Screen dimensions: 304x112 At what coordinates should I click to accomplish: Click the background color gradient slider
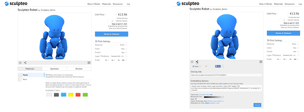(x=213, y=97)
